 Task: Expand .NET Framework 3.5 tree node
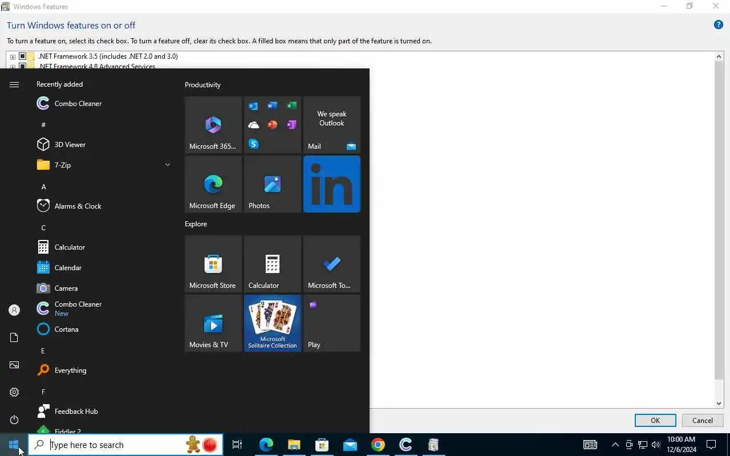pos(13,56)
